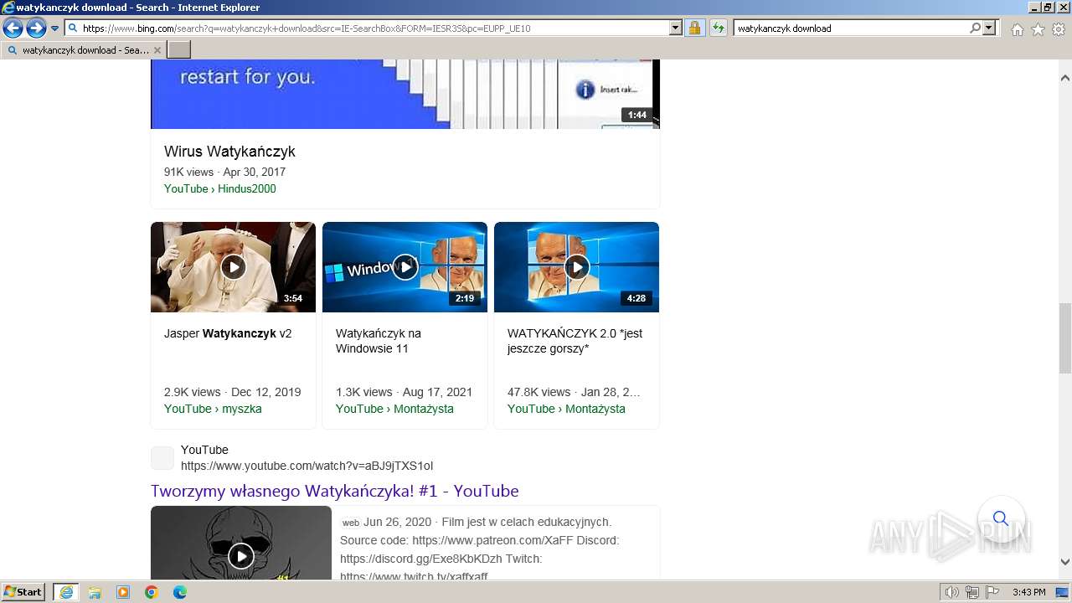
Task: Open Windows Media Player taskbar icon
Action: point(123,592)
